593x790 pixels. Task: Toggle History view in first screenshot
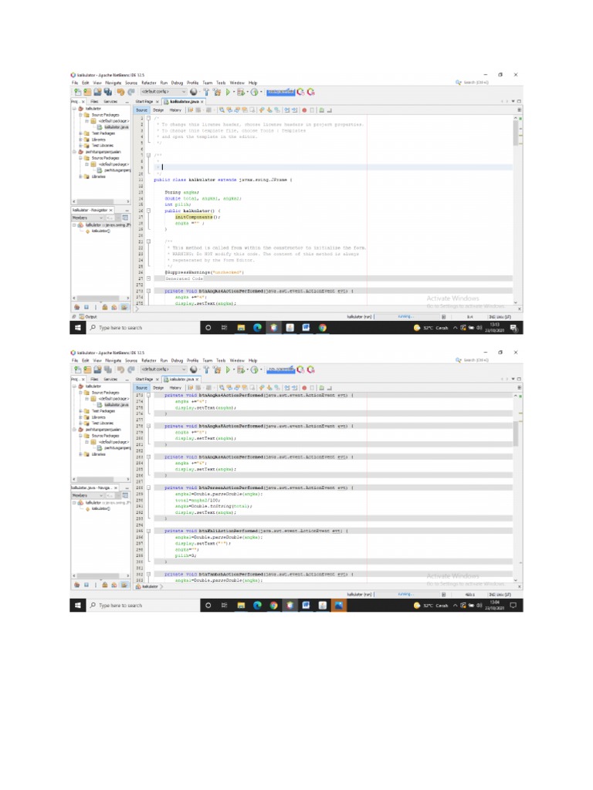click(175, 110)
